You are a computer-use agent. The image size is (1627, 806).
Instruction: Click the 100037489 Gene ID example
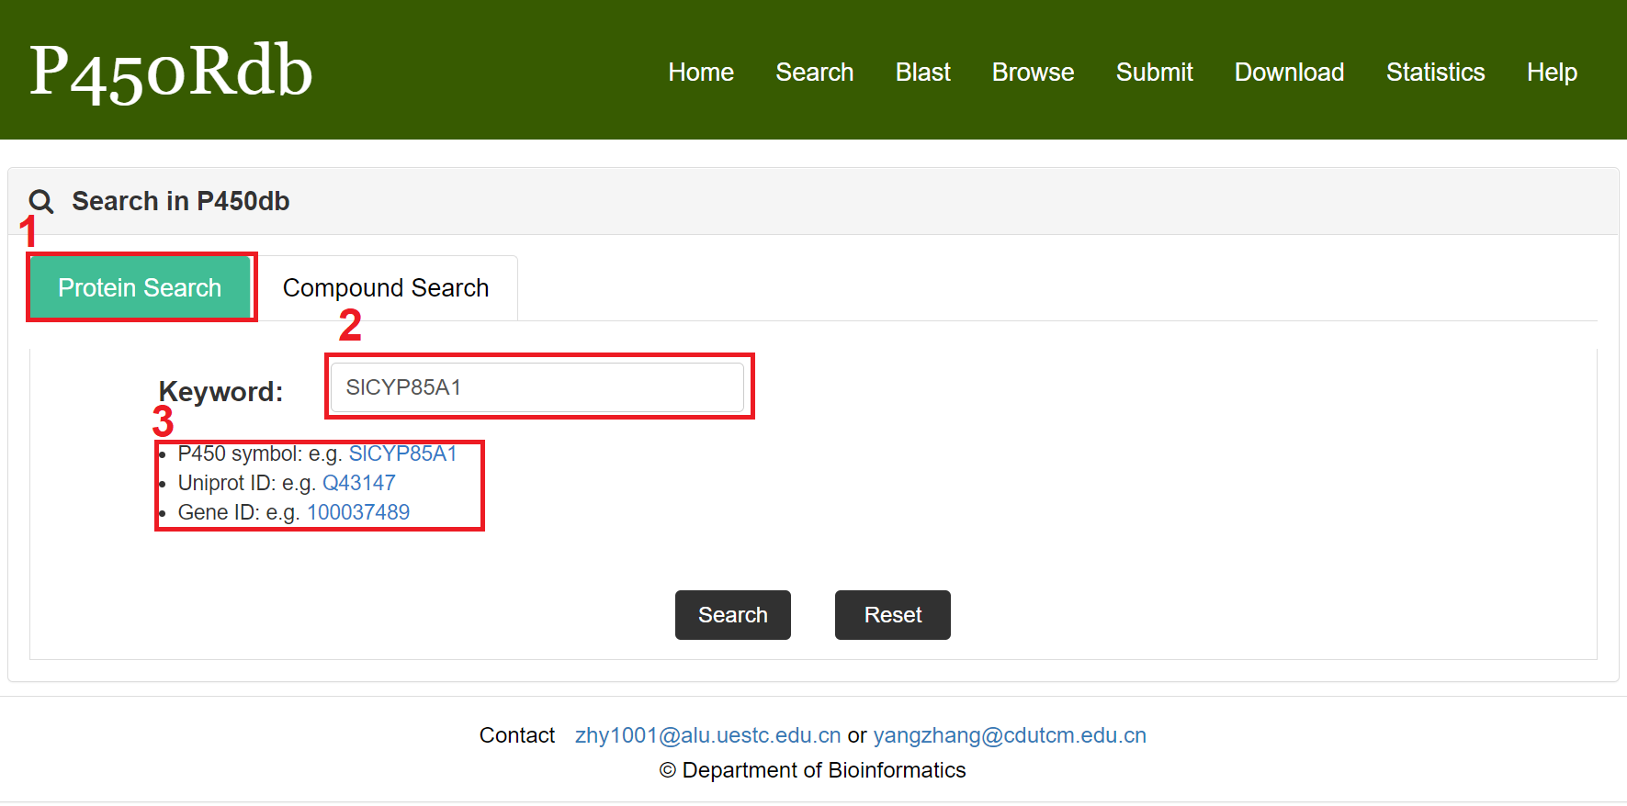[358, 512]
